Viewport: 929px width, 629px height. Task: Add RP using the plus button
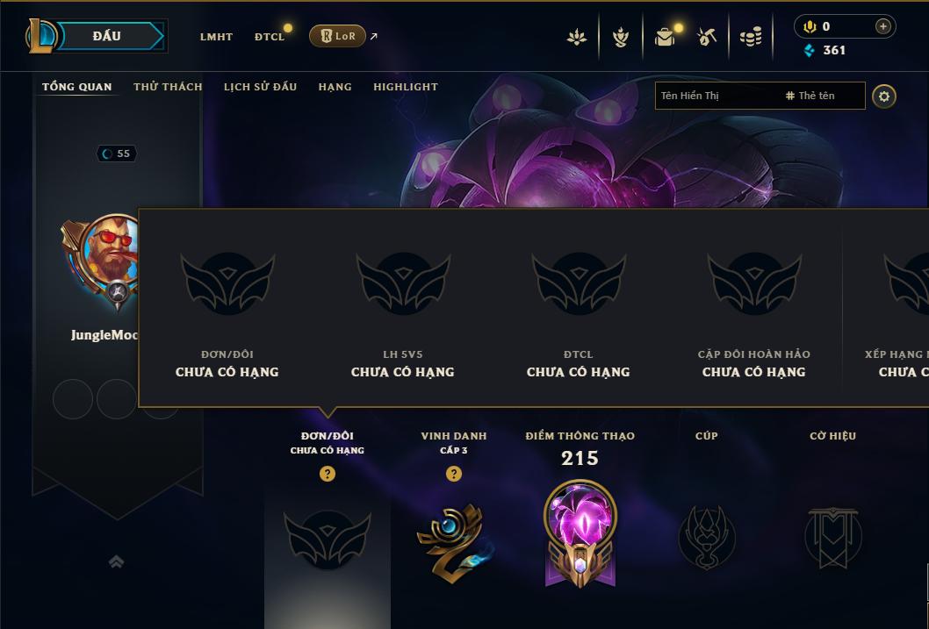click(882, 26)
